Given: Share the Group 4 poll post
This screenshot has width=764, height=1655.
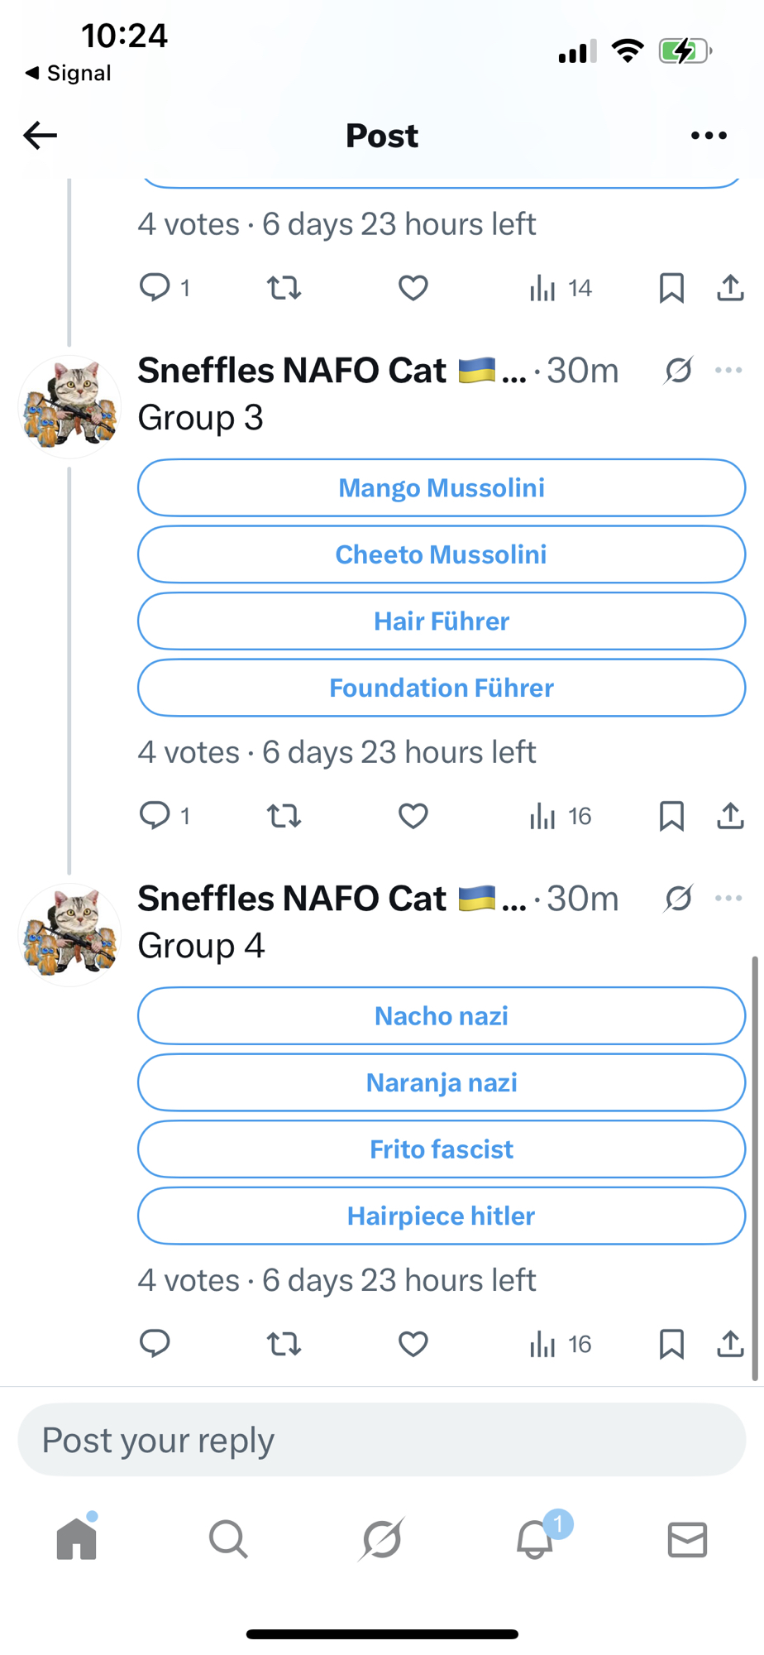Looking at the screenshot, I should [730, 1345].
